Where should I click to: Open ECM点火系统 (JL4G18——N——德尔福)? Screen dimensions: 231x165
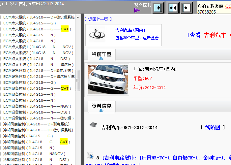click(39, 65)
